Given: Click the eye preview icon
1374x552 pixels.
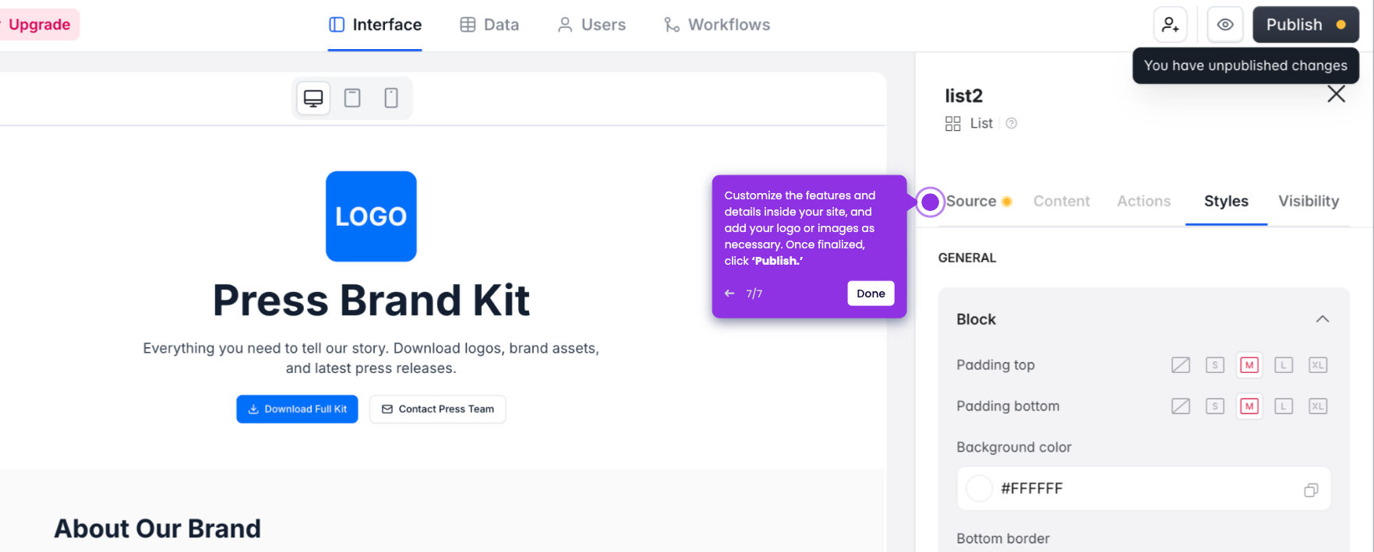Looking at the screenshot, I should click(1225, 25).
